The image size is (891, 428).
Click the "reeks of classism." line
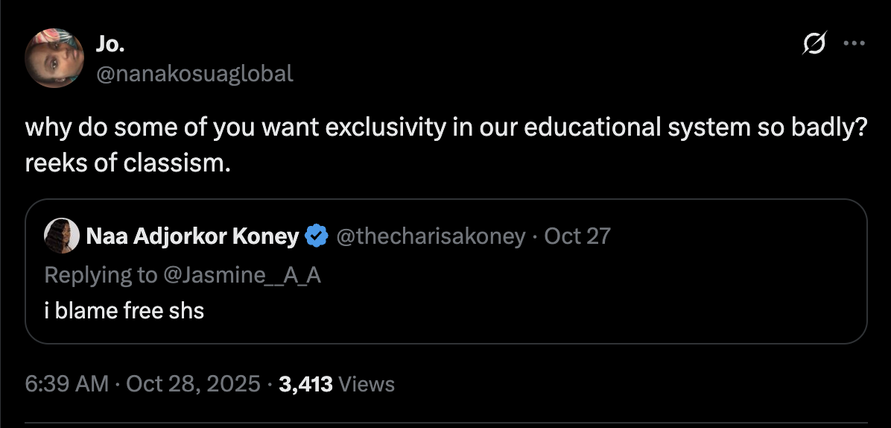tap(128, 164)
